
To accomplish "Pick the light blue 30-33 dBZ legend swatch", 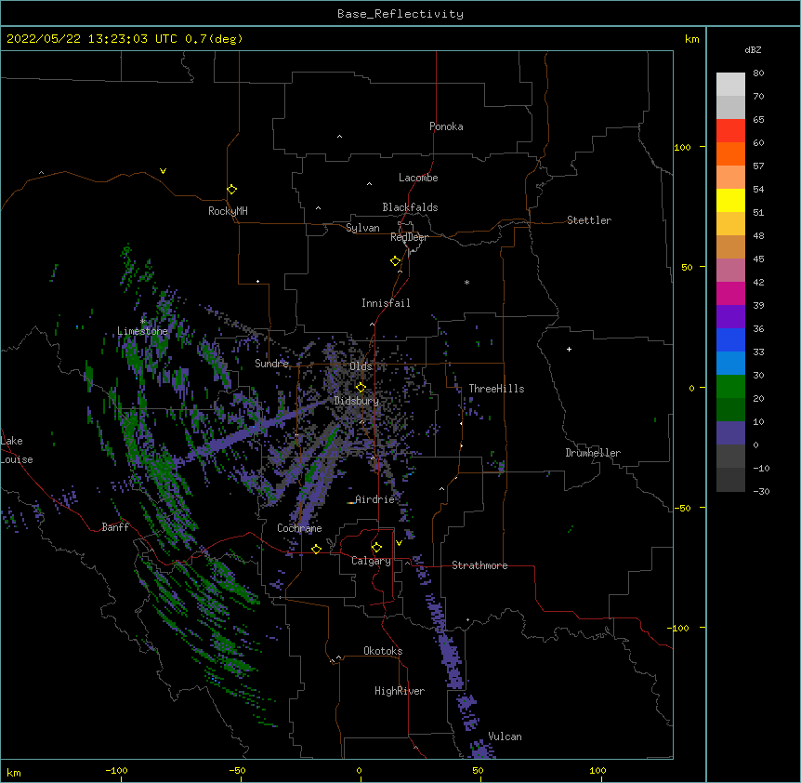I will click(x=730, y=363).
